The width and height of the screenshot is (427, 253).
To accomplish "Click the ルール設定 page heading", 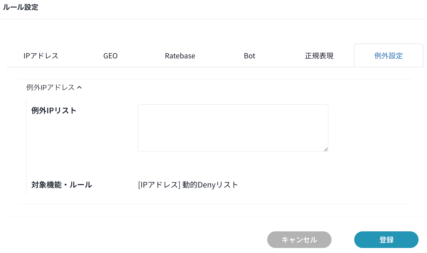I will click(x=21, y=7).
